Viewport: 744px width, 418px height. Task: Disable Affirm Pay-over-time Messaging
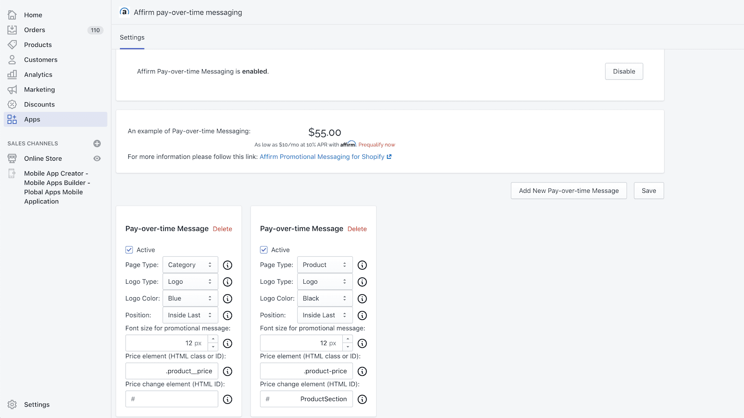click(624, 71)
